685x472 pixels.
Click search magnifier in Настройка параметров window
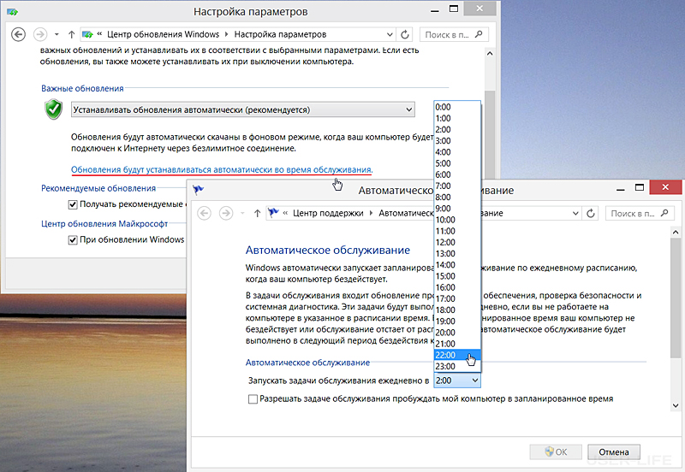coord(479,34)
